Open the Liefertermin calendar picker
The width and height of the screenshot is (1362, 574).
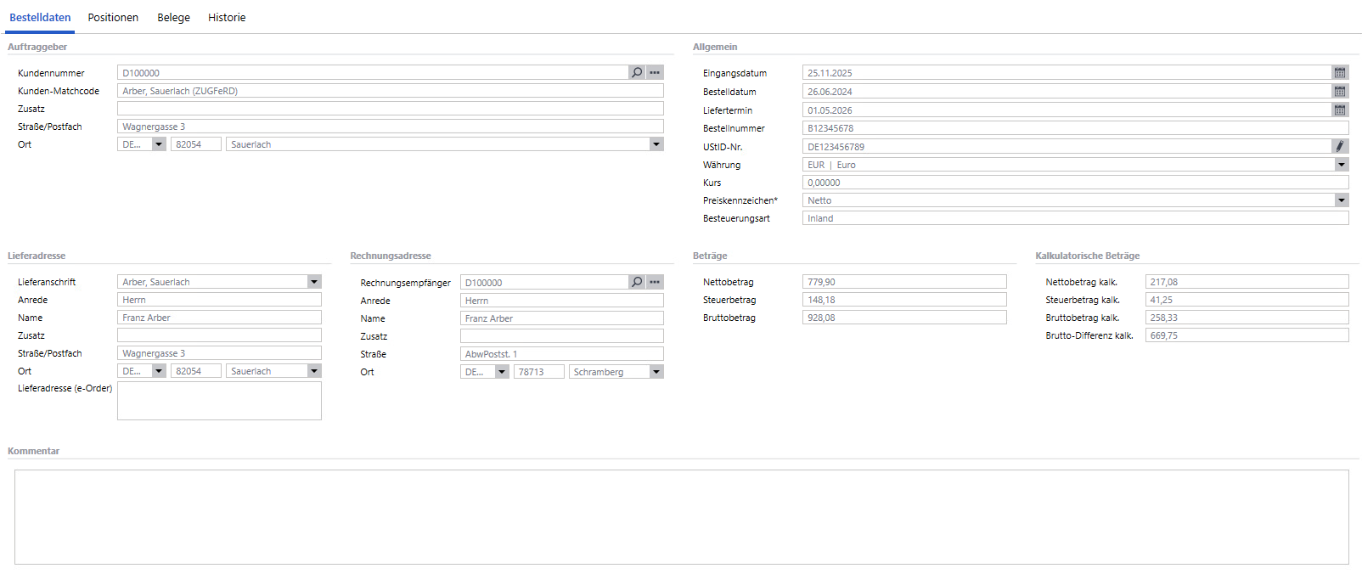pyautogui.click(x=1340, y=110)
